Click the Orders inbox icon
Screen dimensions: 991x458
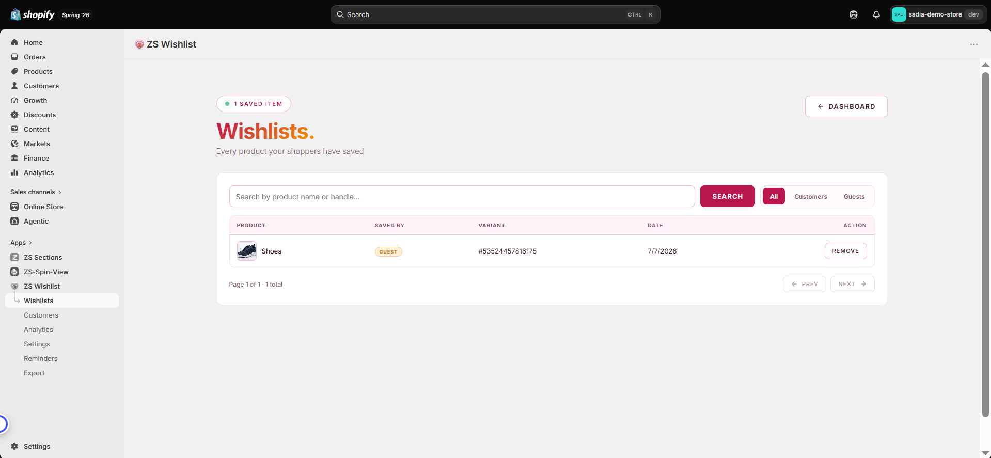[14, 57]
